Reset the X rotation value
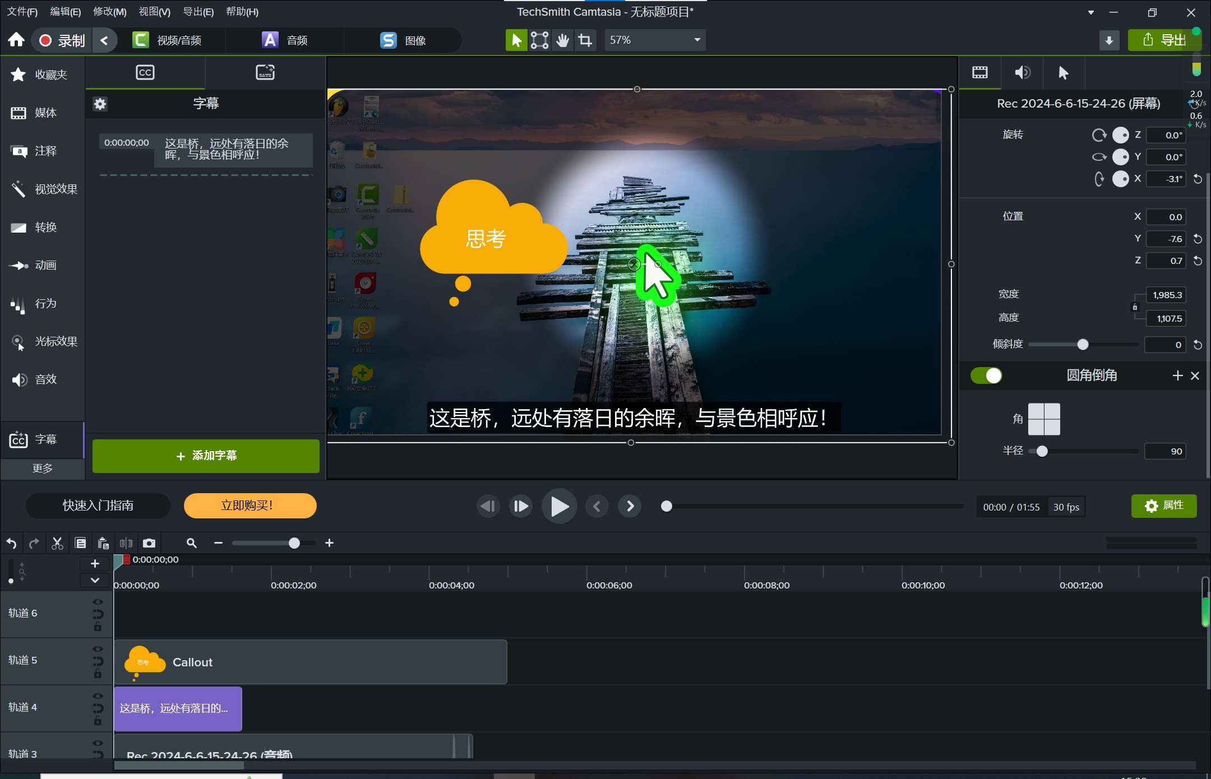This screenshot has height=779, width=1211. pos(1198,179)
